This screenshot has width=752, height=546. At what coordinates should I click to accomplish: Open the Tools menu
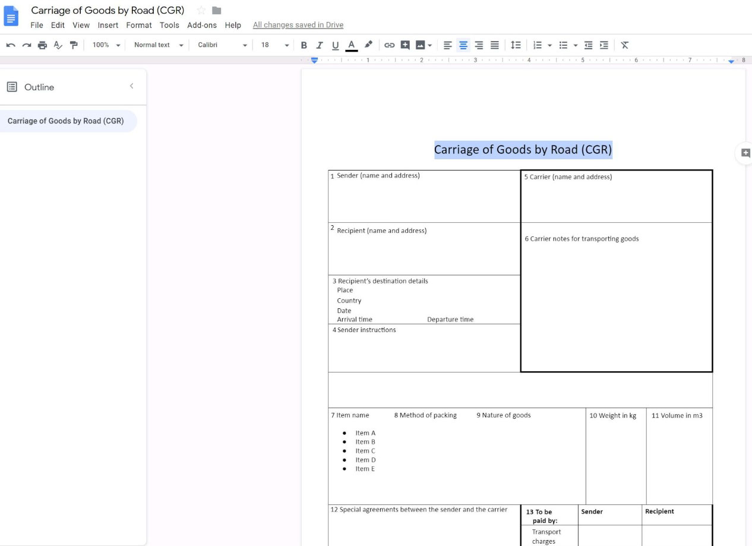[169, 25]
